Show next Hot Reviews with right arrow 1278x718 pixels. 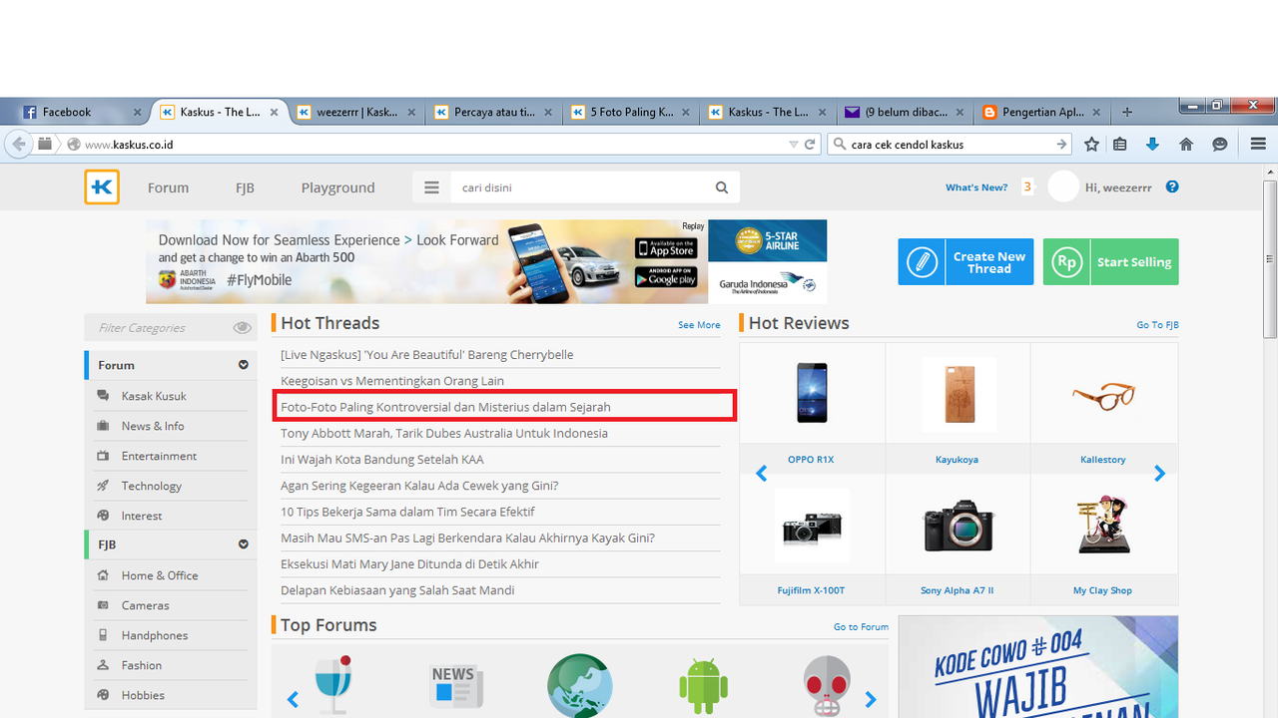[1159, 474]
